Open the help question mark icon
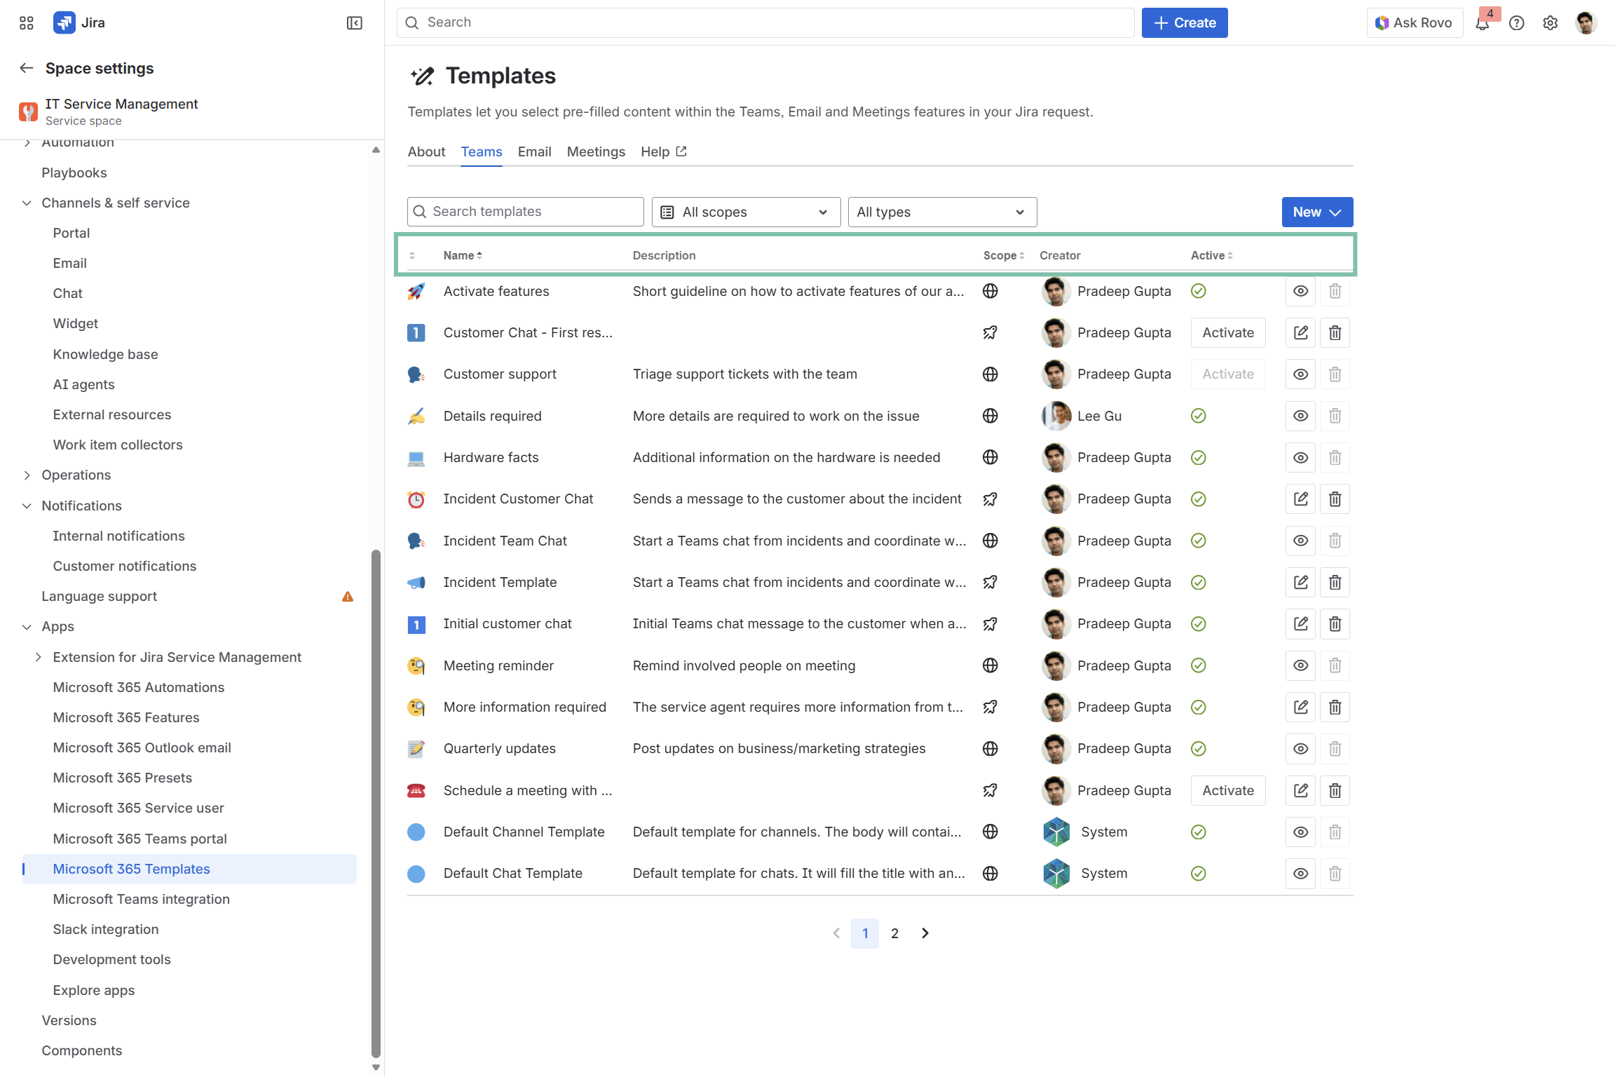1615x1077 pixels. tap(1516, 23)
